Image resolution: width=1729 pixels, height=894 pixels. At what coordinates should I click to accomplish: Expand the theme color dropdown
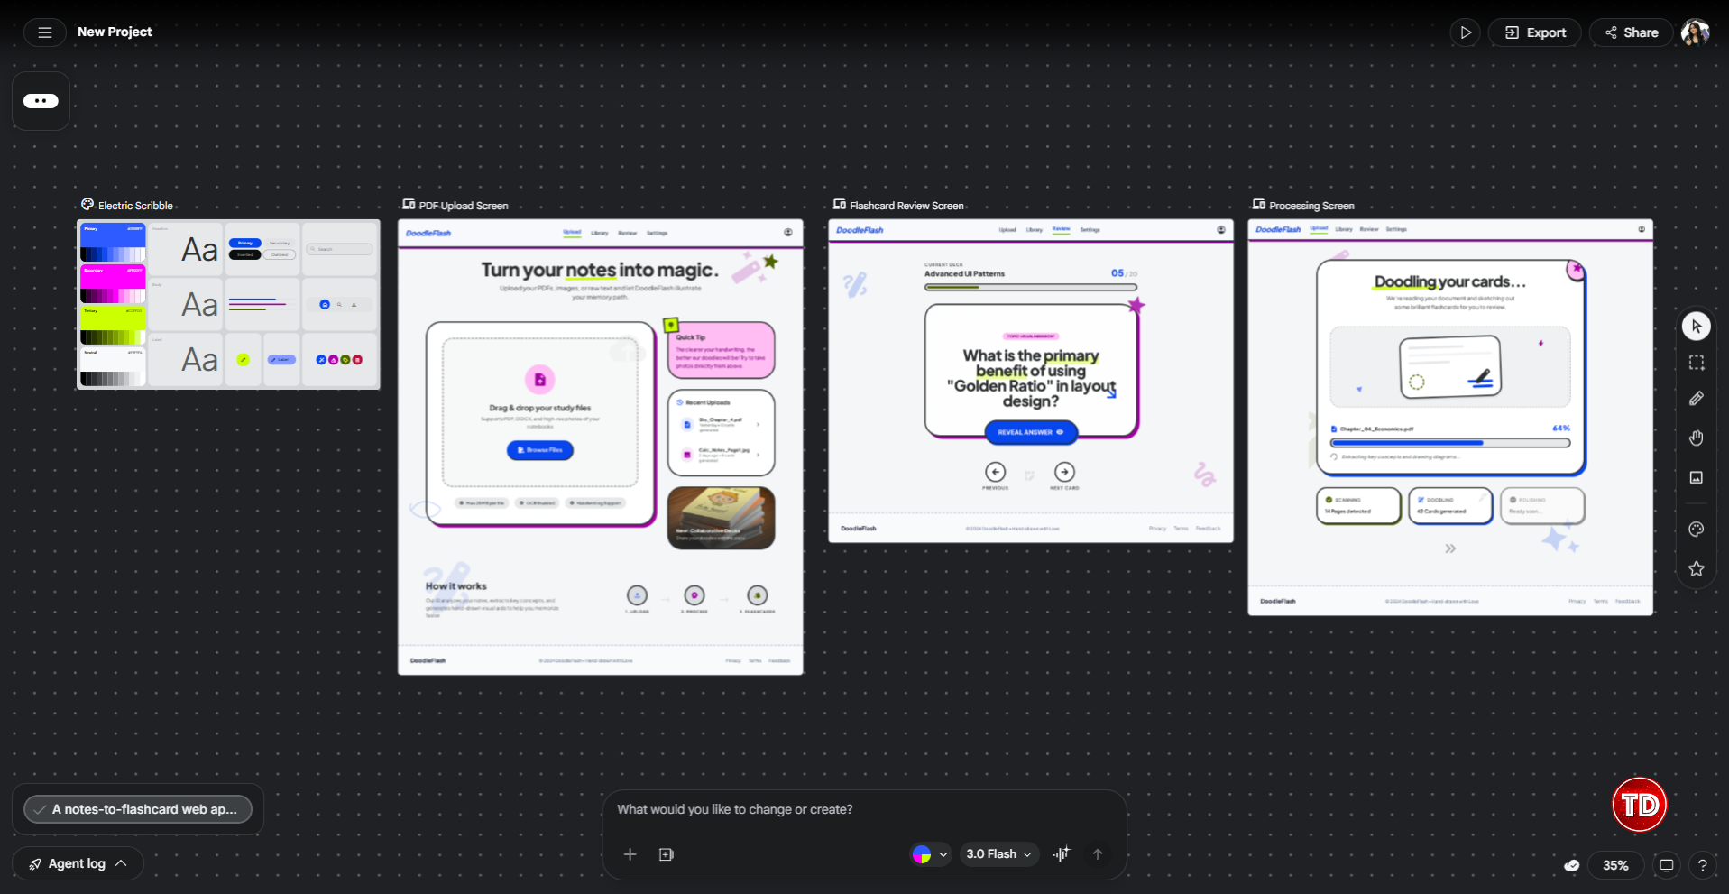point(943,854)
